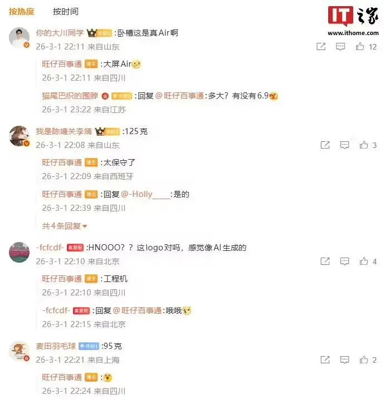The width and height of the screenshot is (385, 400).
Task: View 你的大川同学's profile avatar
Action: tap(19, 37)
